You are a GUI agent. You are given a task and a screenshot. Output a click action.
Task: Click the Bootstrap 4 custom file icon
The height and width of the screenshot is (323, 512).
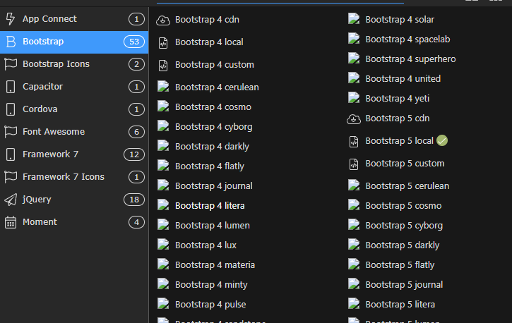click(x=163, y=66)
